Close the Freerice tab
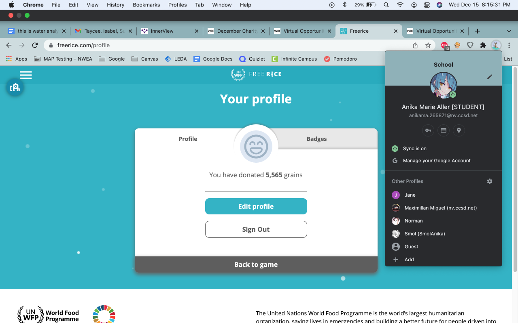518x323 pixels. (396, 31)
